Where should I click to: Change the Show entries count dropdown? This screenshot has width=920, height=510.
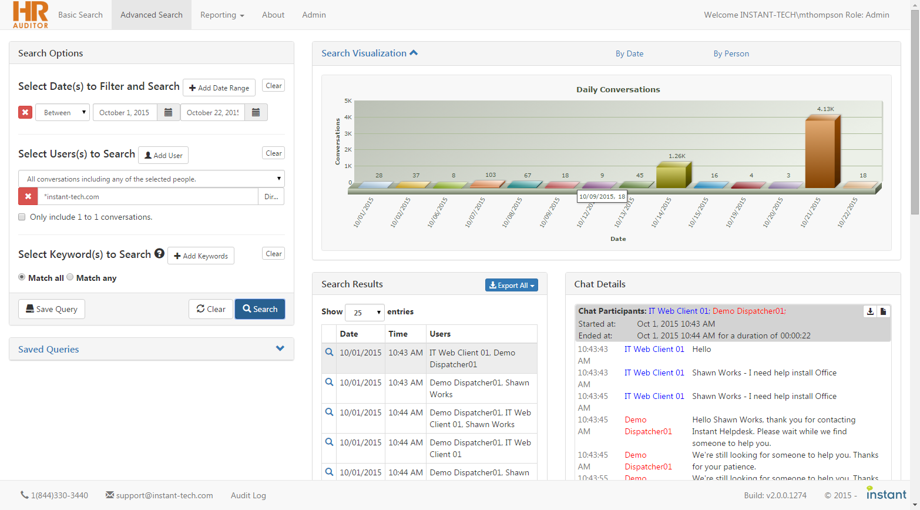click(364, 313)
